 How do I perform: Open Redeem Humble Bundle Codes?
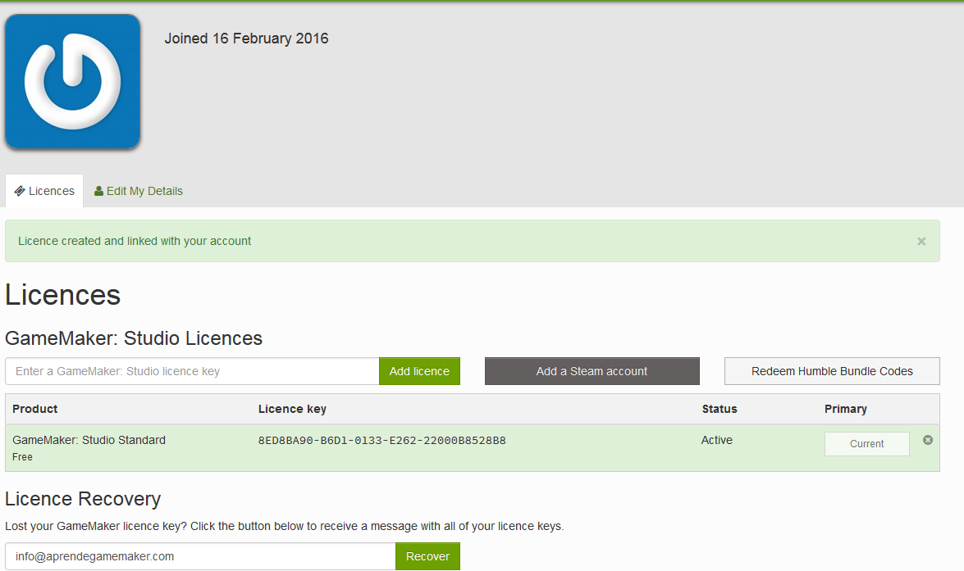(x=832, y=371)
